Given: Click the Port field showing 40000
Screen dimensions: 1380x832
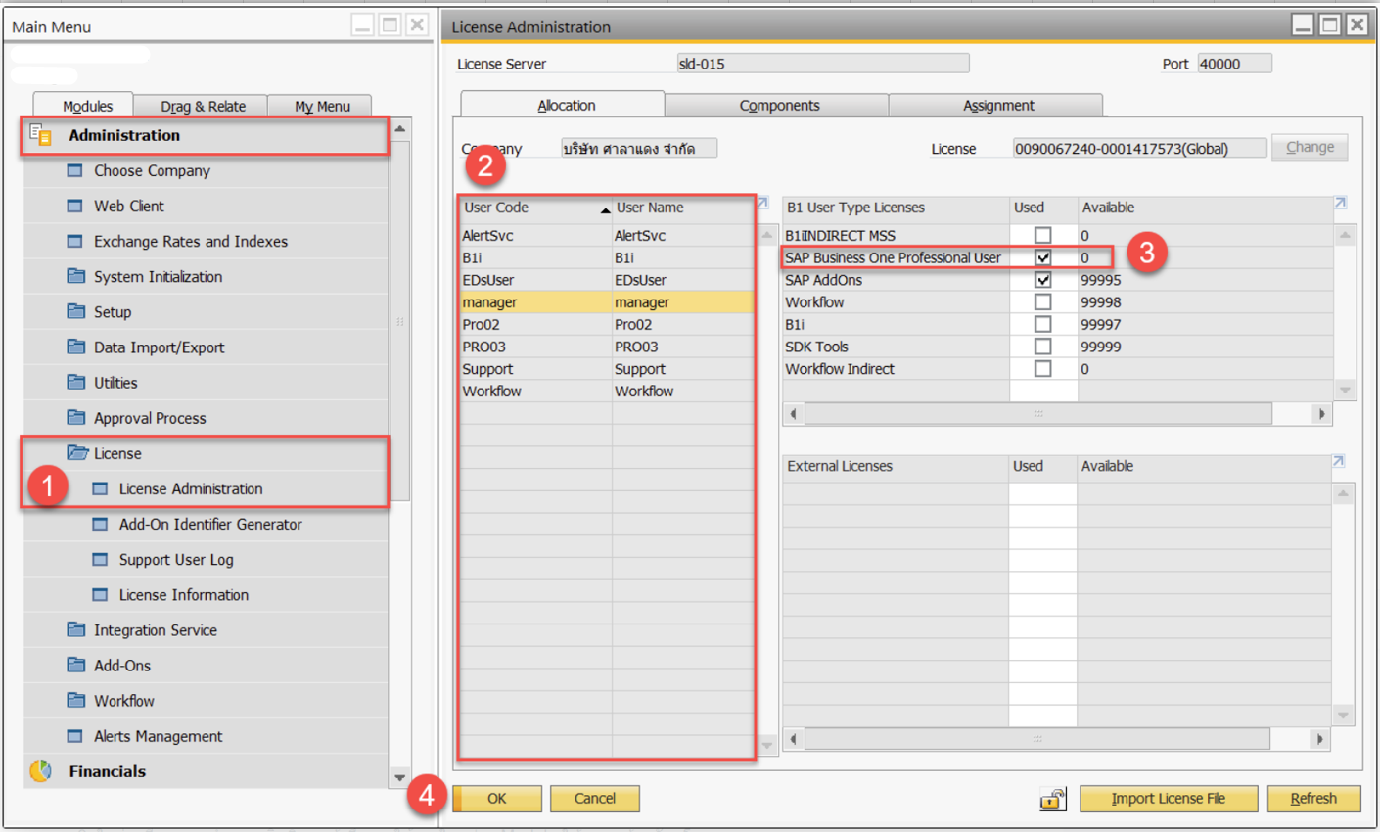Looking at the screenshot, I should pyautogui.click(x=1234, y=64).
